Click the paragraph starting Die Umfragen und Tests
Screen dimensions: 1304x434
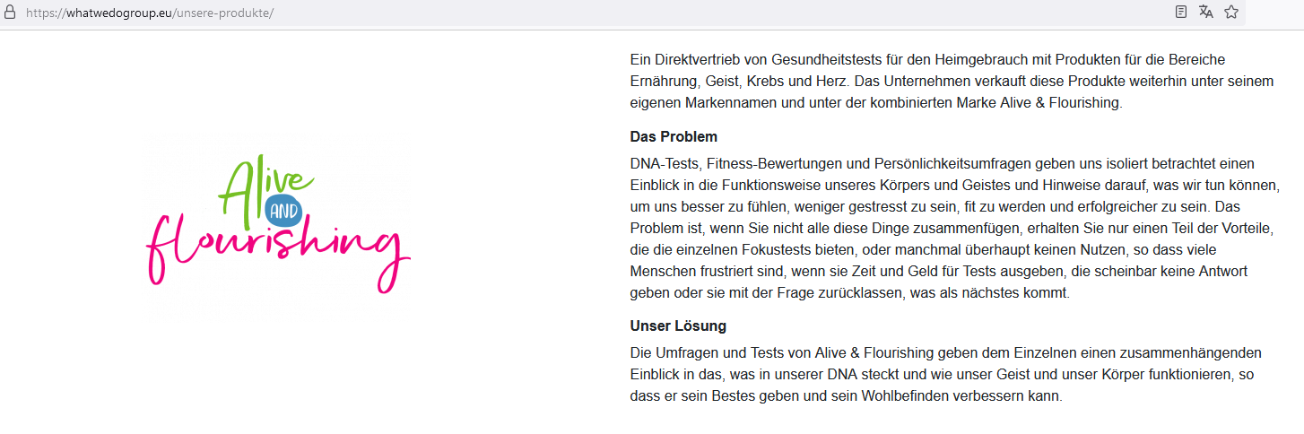(946, 374)
